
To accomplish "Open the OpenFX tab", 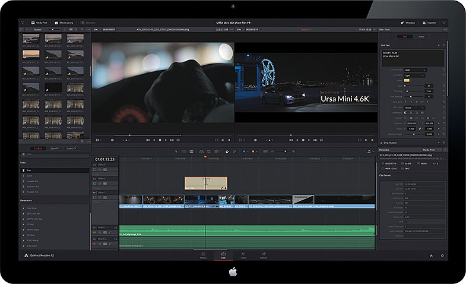I will pos(55,148).
